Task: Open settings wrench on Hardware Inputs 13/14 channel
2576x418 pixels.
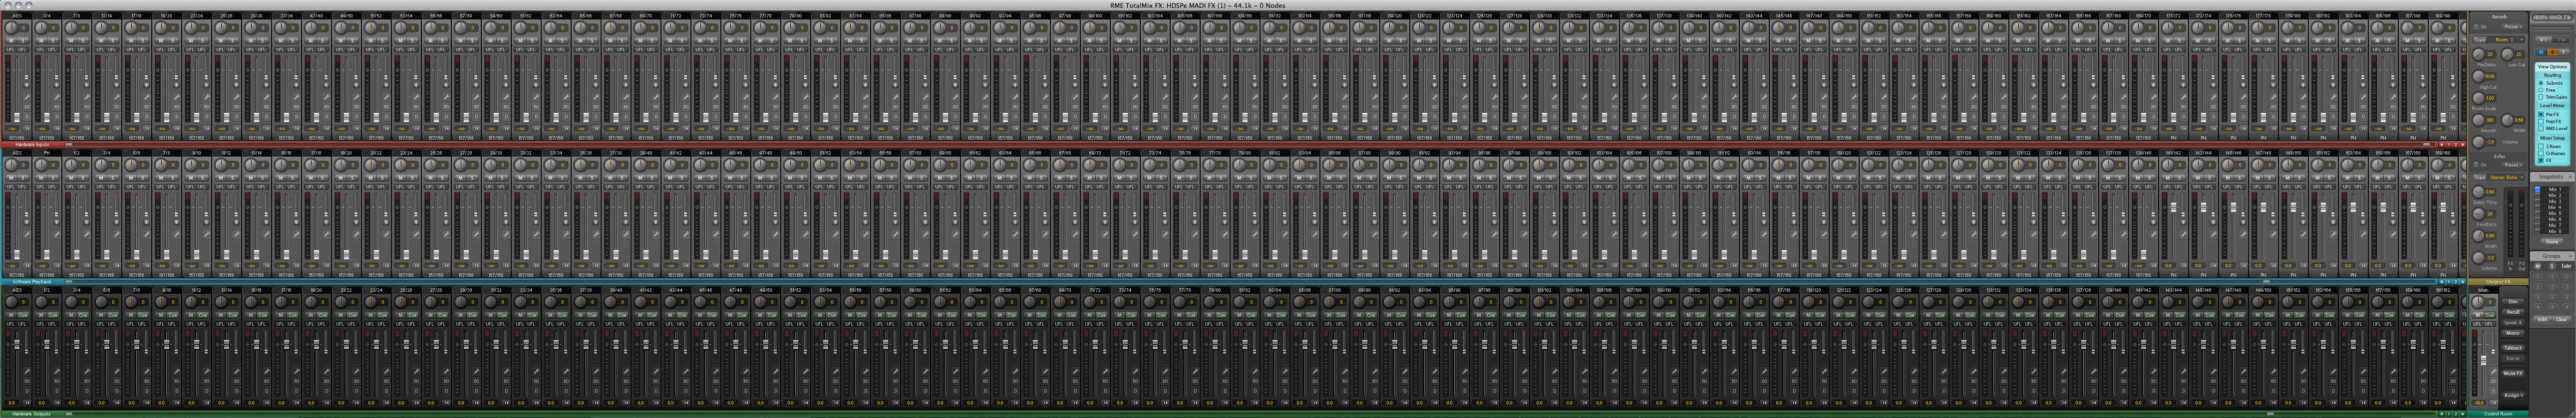Action: click(117, 96)
